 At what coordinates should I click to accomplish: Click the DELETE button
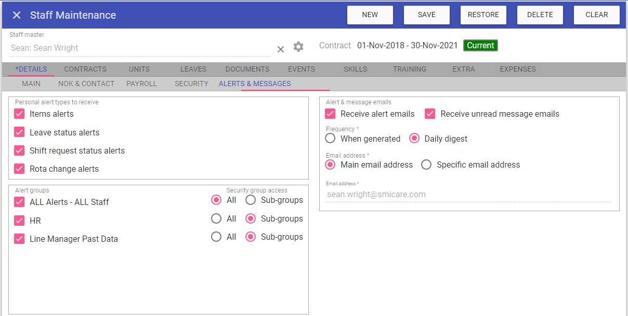tap(540, 15)
